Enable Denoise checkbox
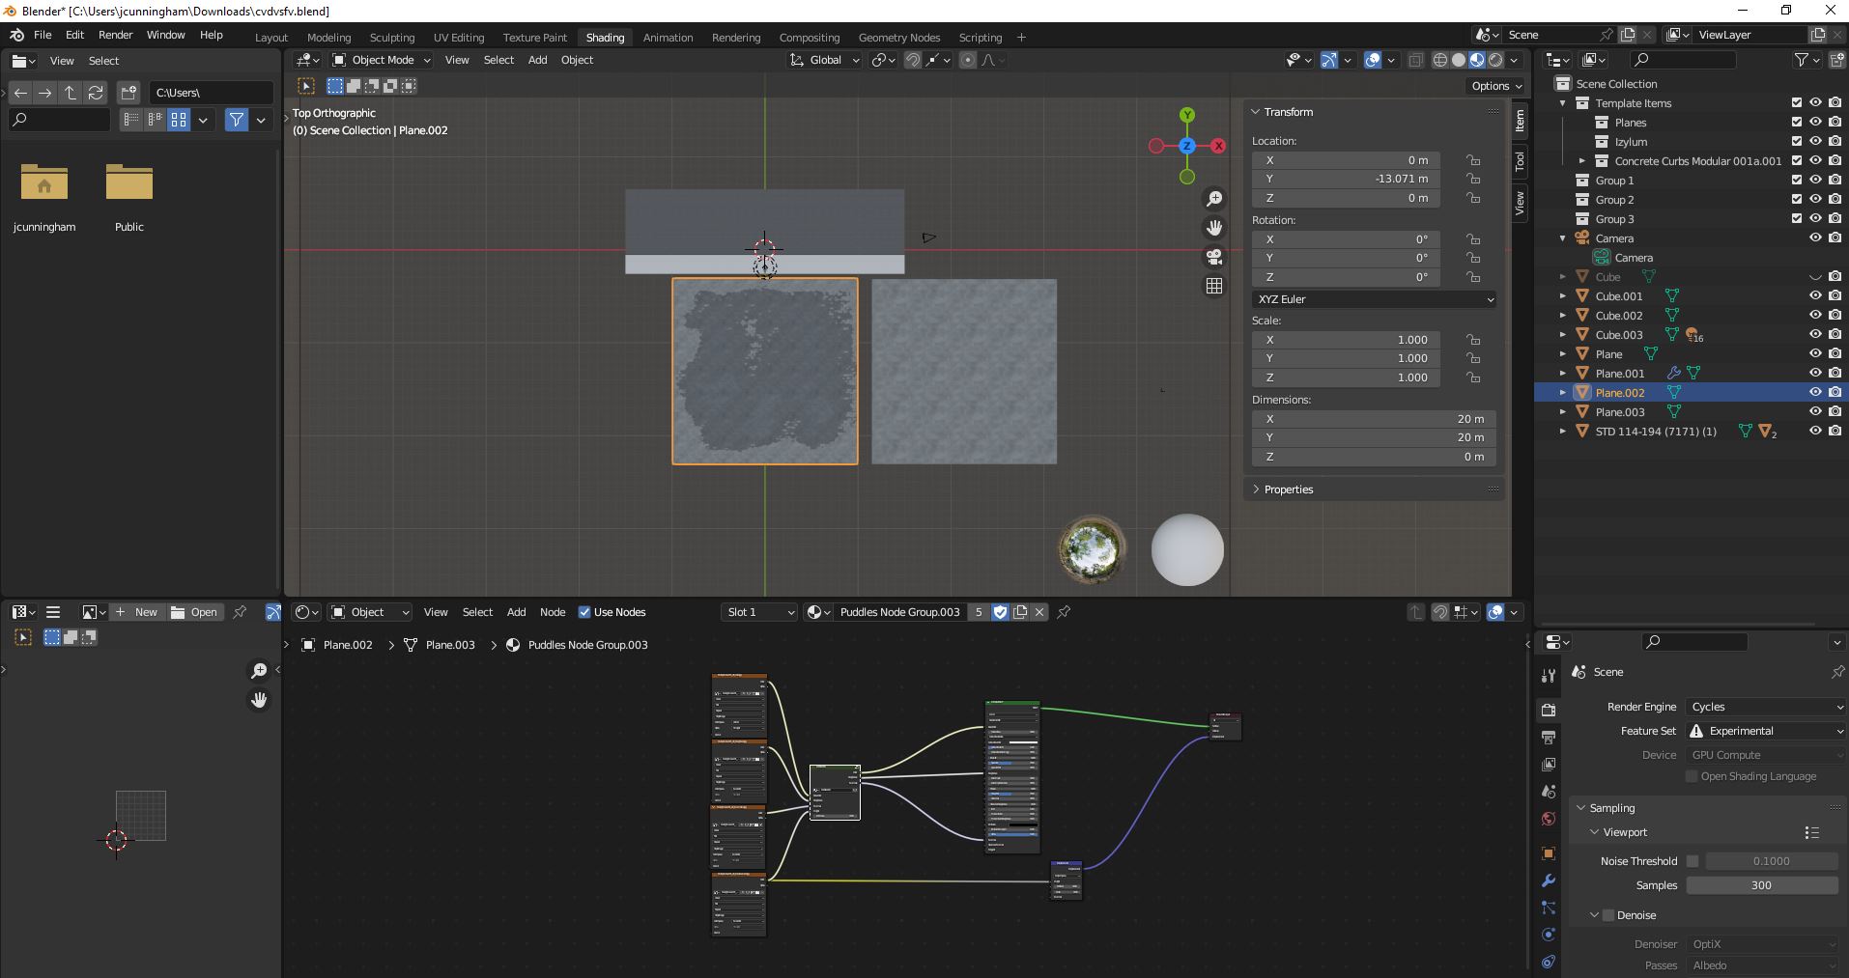The image size is (1849, 978). pyautogui.click(x=1608, y=915)
